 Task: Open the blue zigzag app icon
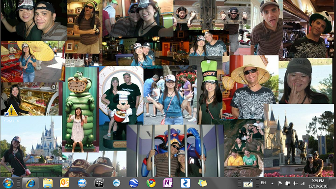click(185, 183)
